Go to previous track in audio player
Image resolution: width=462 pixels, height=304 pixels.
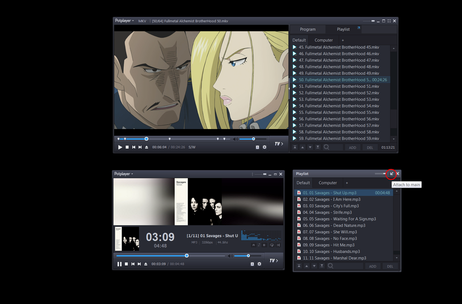(x=133, y=264)
